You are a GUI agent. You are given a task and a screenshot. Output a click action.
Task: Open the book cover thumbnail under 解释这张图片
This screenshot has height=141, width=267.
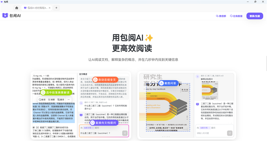210,90
